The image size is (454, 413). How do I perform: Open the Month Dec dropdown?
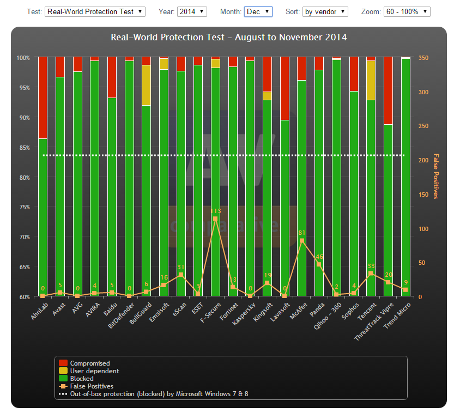258,12
